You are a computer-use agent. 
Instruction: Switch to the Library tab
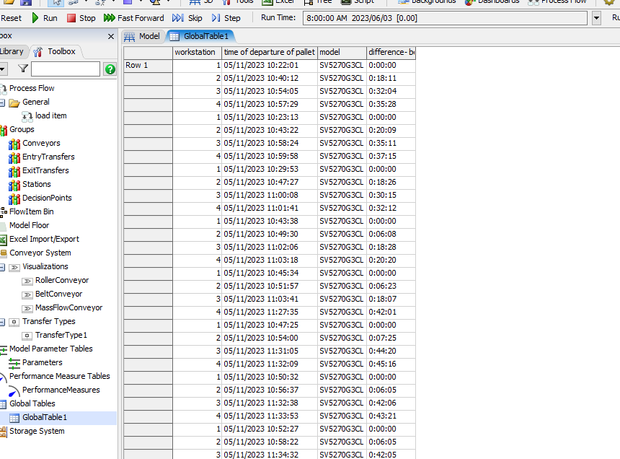tap(12, 51)
